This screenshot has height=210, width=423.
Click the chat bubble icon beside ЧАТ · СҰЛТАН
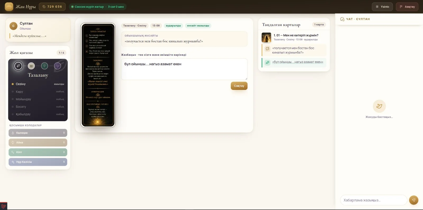pyautogui.click(x=342, y=19)
